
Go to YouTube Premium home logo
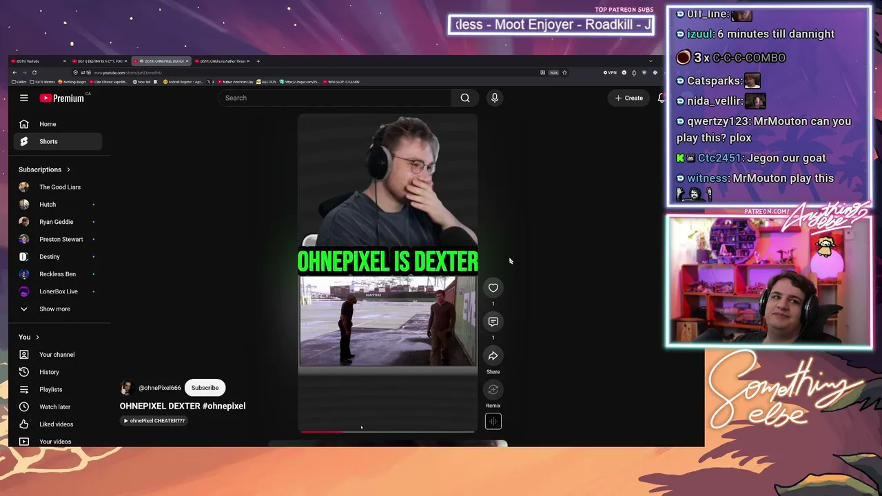click(x=61, y=98)
